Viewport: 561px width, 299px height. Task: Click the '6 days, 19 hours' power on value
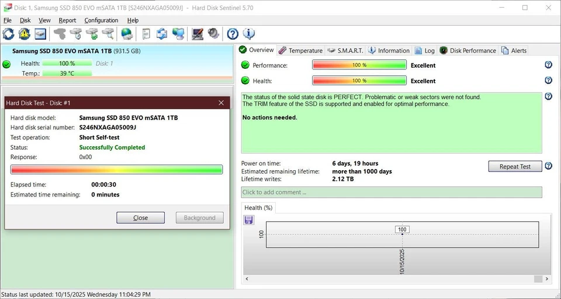[355, 163]
